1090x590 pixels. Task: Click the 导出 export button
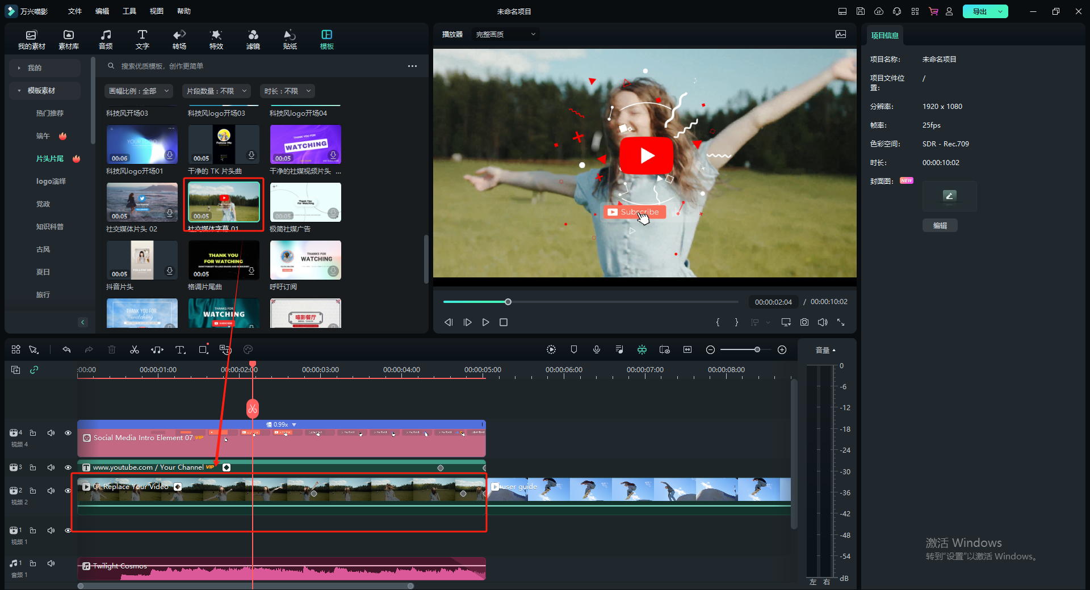[980, 11]
